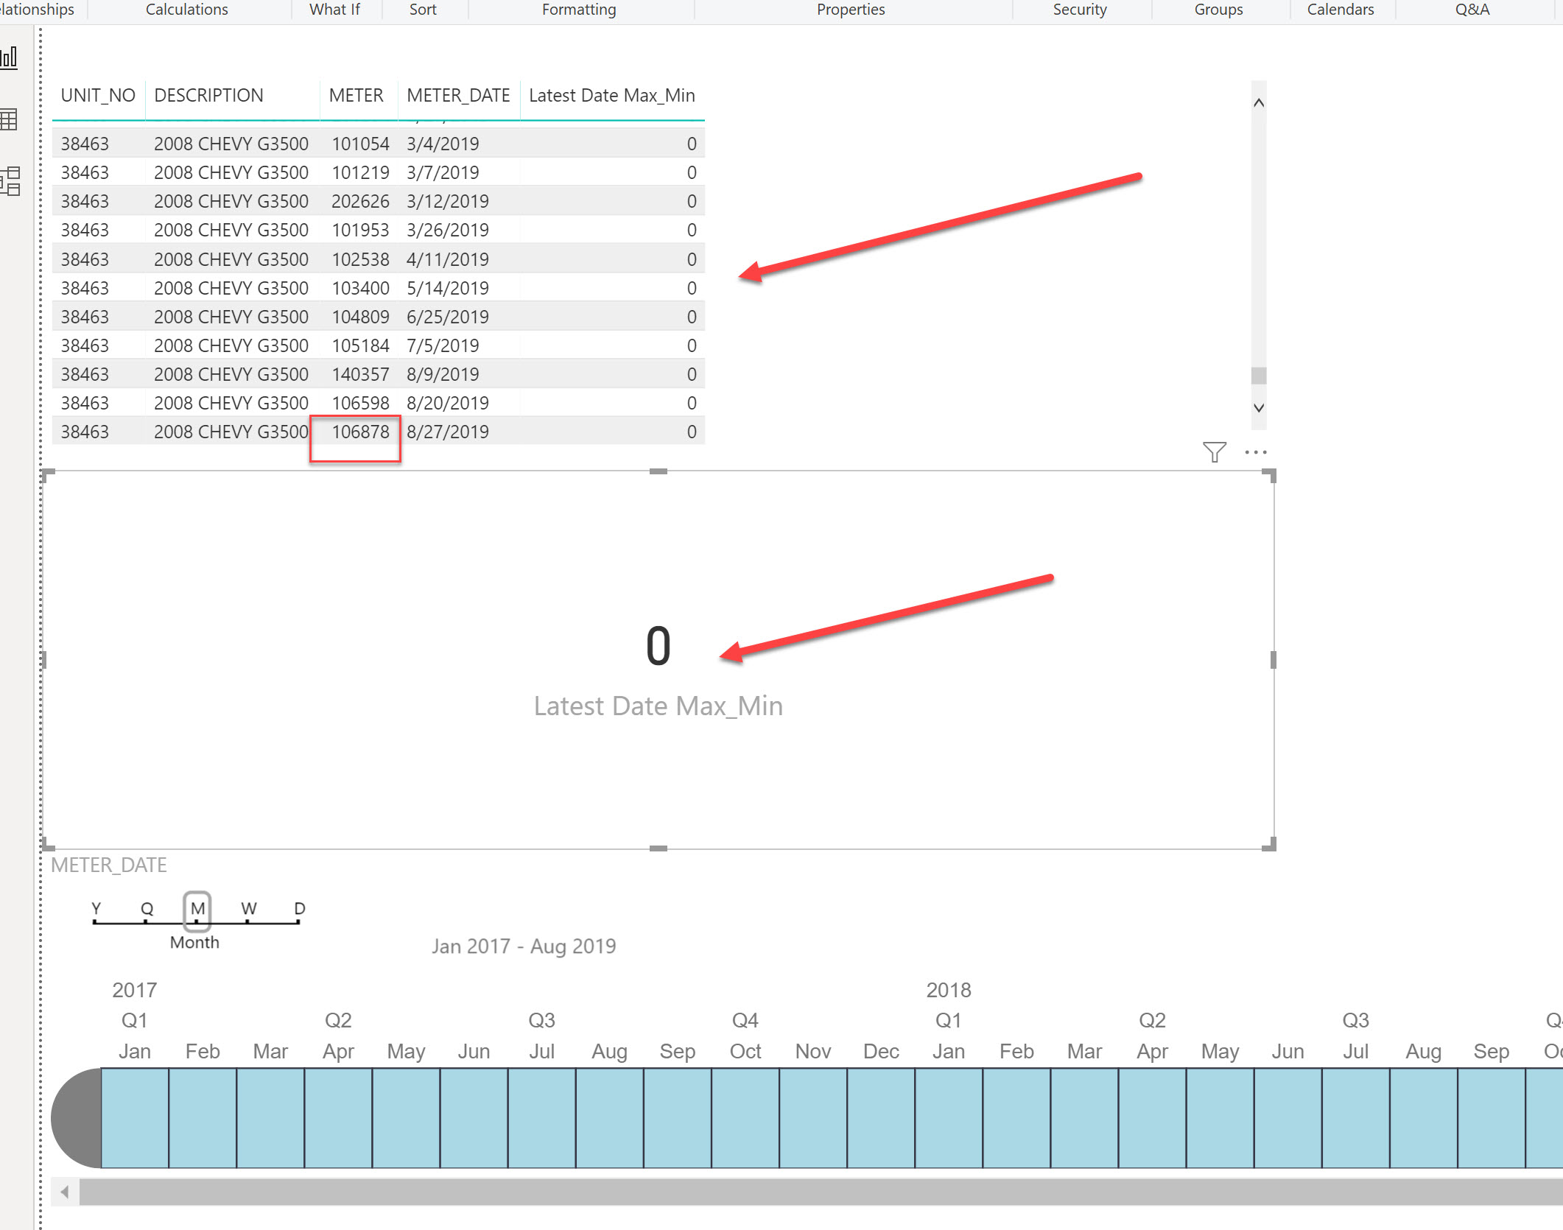Click the timeline left range handle
The width and height of the screenshot is (1563, 1230).
tap(77, 1118)
